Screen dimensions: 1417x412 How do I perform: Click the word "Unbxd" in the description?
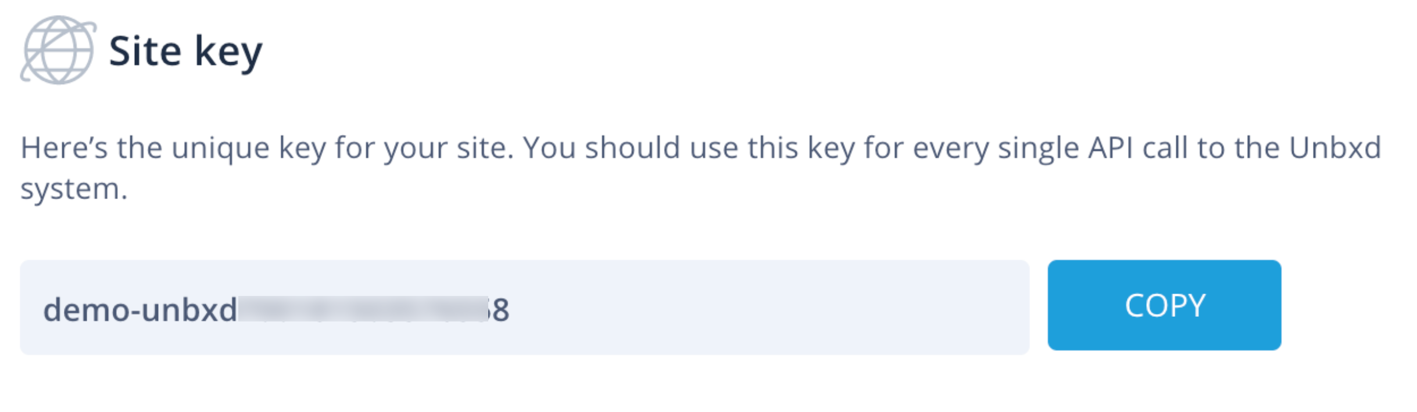pyautogui.click(x=1335, y=147)
